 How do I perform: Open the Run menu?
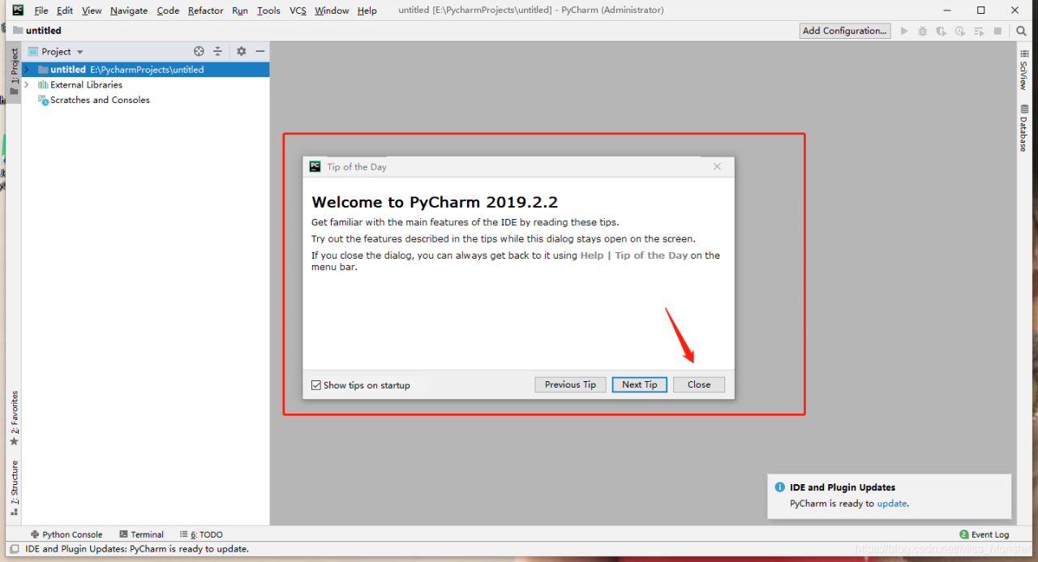(240, 11)
